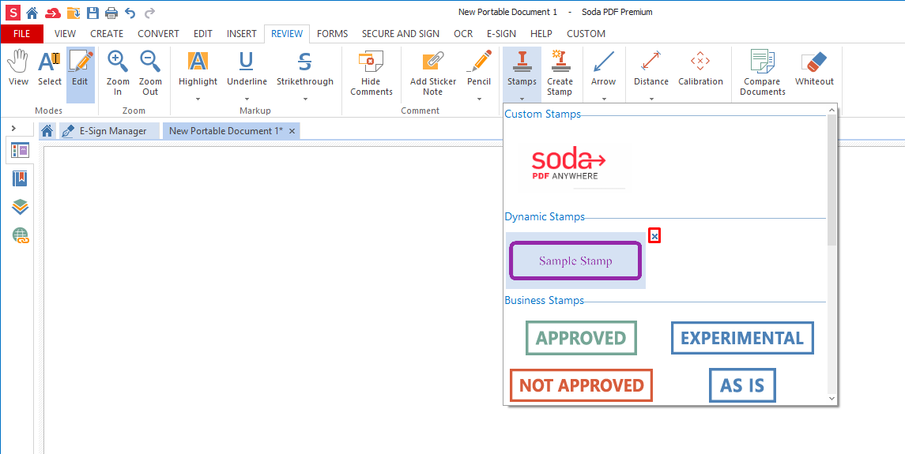Viewport: 905px width, 454px height.
Task: Open the CUSTOM ribbon tab
Action: (x=586, y=33)
